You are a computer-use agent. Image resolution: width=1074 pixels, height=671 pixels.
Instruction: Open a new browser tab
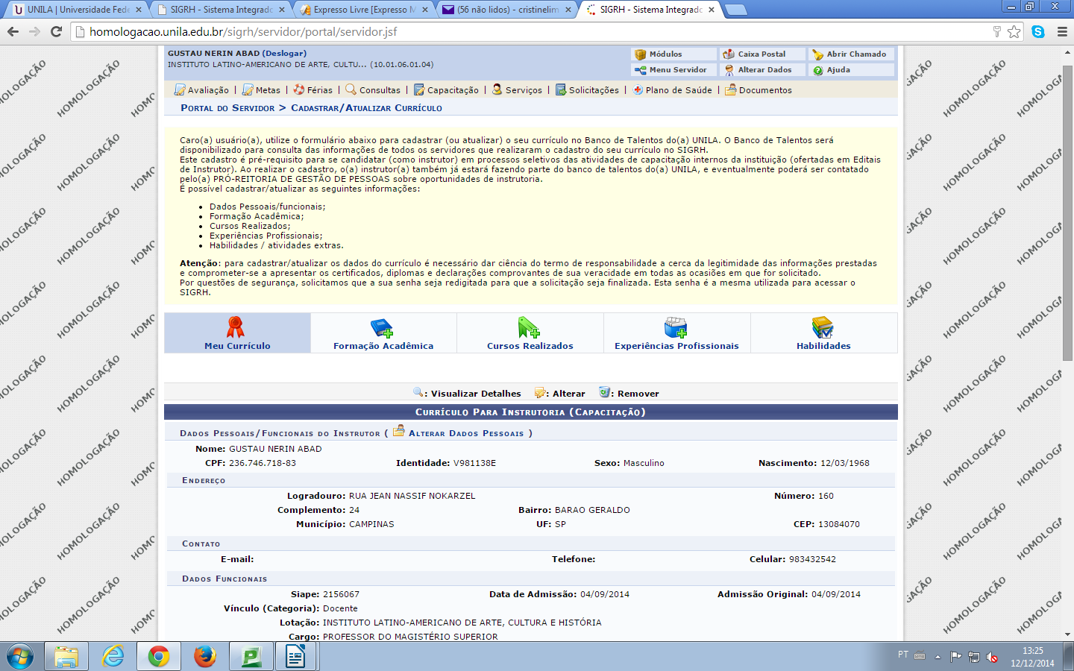[736, 10]
